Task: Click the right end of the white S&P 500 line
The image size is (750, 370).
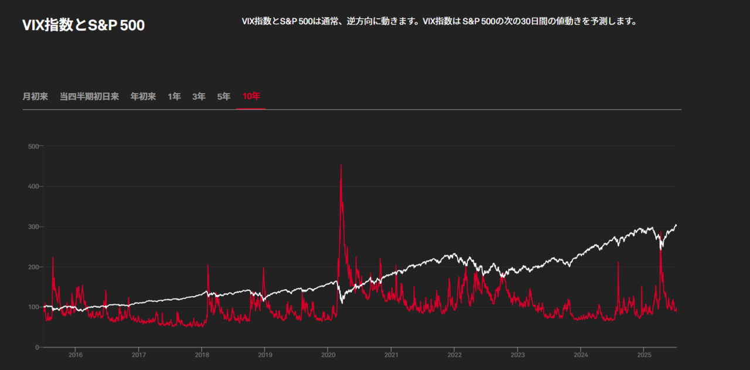Action: point(676,225)
